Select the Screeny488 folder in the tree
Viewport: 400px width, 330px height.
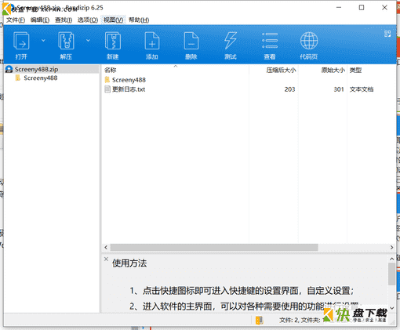pyautogui.click(x=41, y=78)
